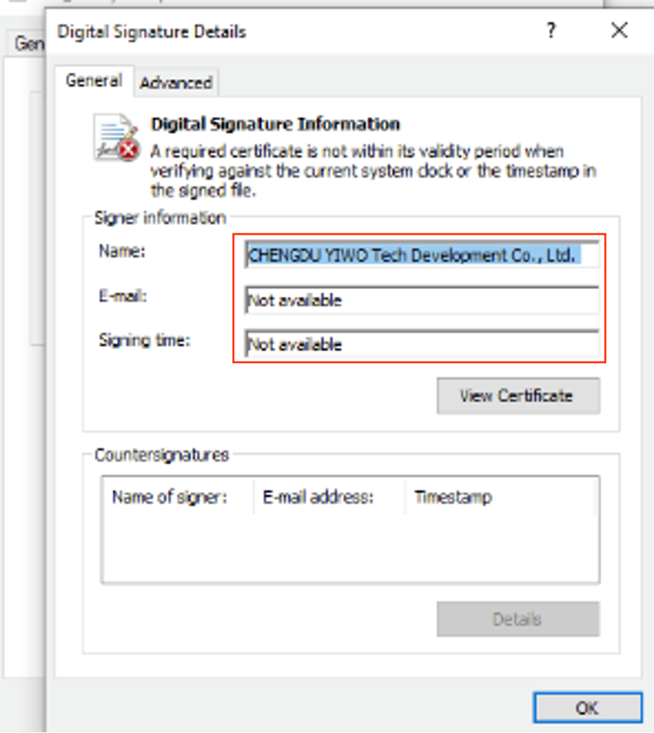Click the signer Name field
This screenshot has height=733, width=654.
pyautogui.click(x=422, y=255)
